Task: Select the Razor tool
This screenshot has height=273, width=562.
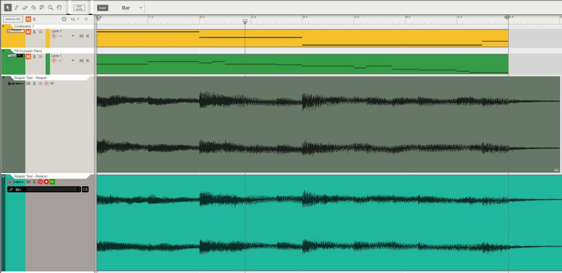Action: pyautogui.click(x=33, y=8)
